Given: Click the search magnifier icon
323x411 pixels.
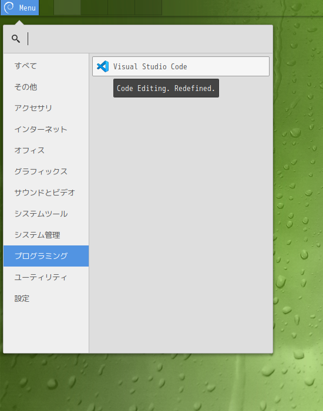Looking at the screenshot, I should click(x=16, y=39).
